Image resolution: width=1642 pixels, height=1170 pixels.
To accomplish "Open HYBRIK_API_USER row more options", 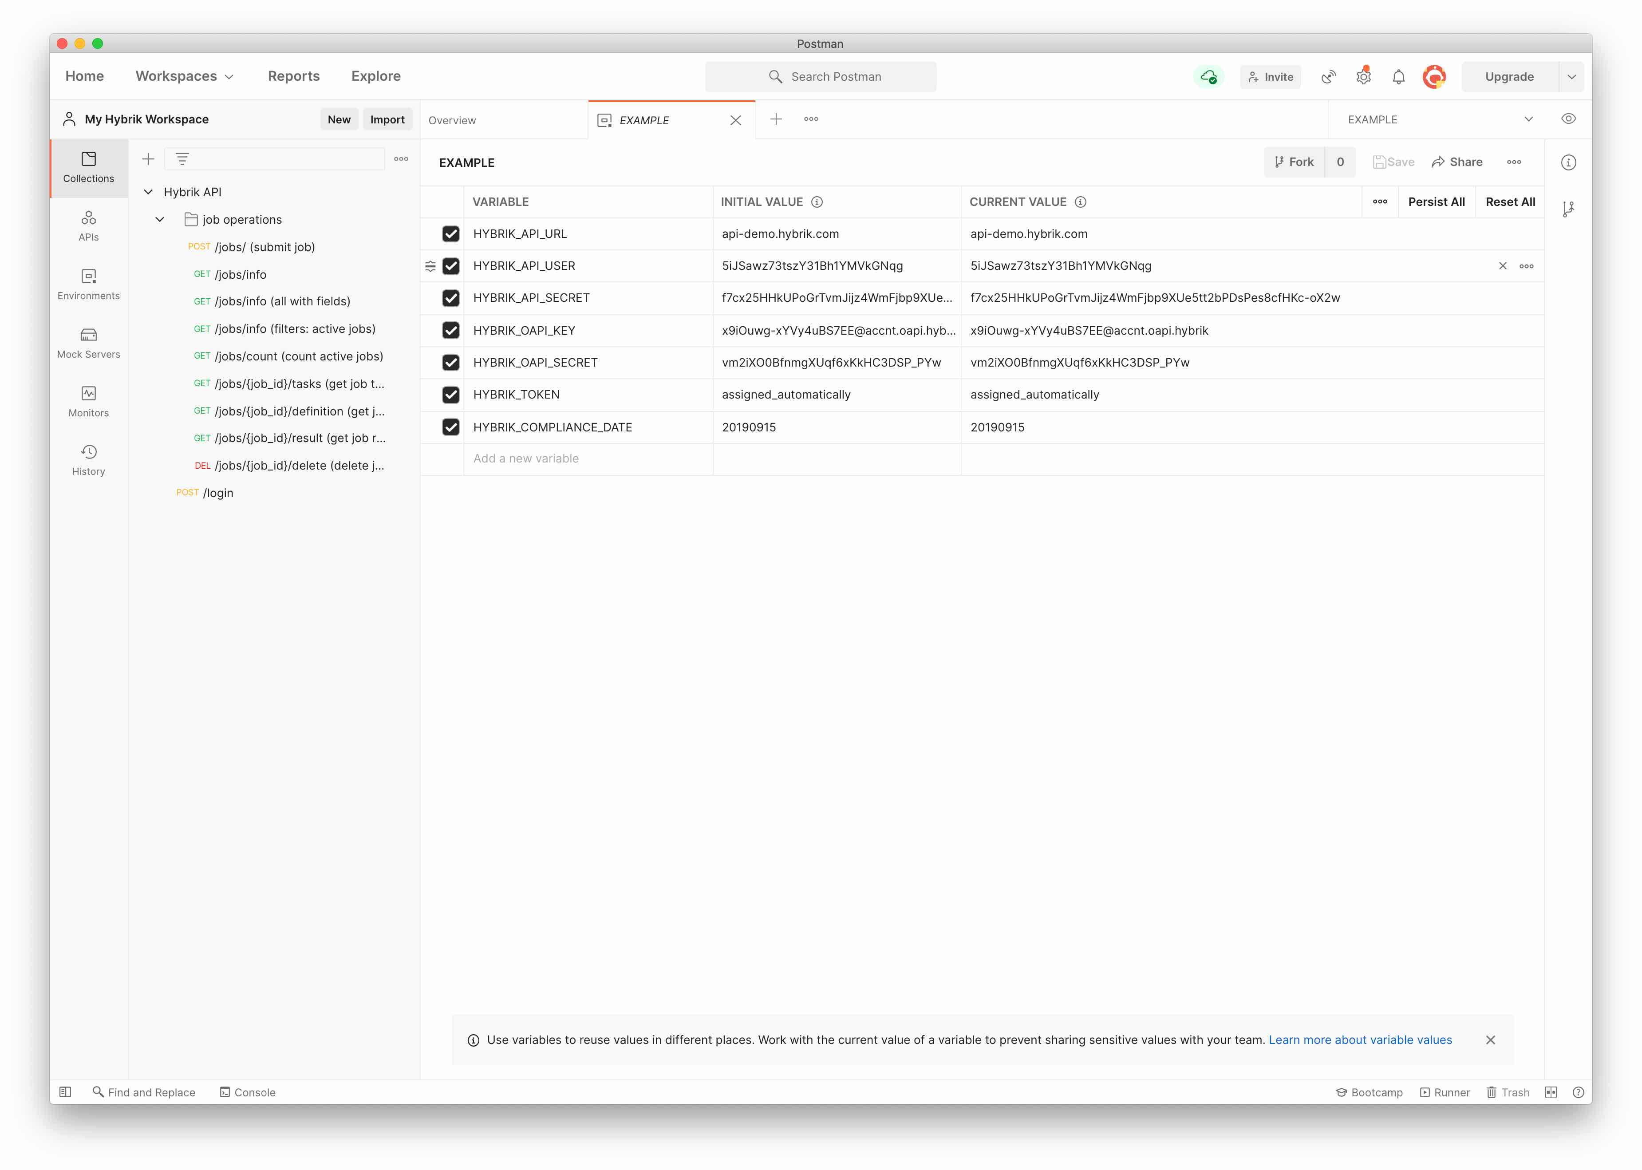I will (x=1526, y=266).
